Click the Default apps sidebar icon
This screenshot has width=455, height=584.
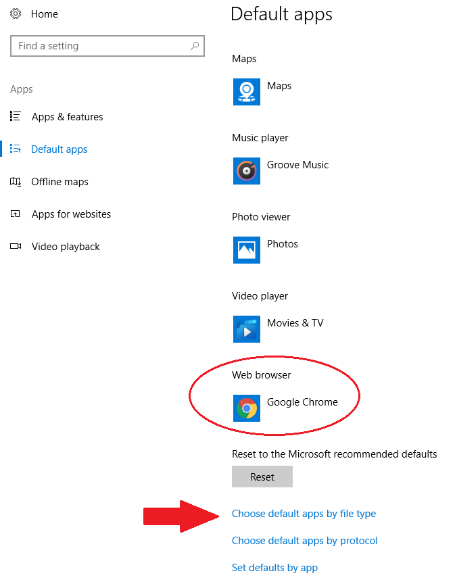[x=16, y=149]
